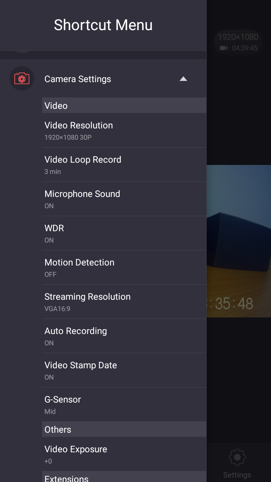Tap the red Camera Settings icon
Screen dimensions: 271x482
(22, 79)
